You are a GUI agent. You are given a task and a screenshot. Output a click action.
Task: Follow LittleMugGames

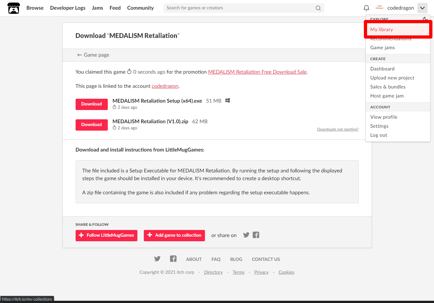coord(106,235)
